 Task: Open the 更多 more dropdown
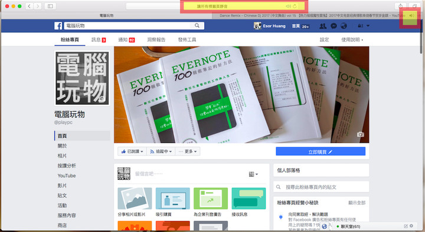(188, 151)
